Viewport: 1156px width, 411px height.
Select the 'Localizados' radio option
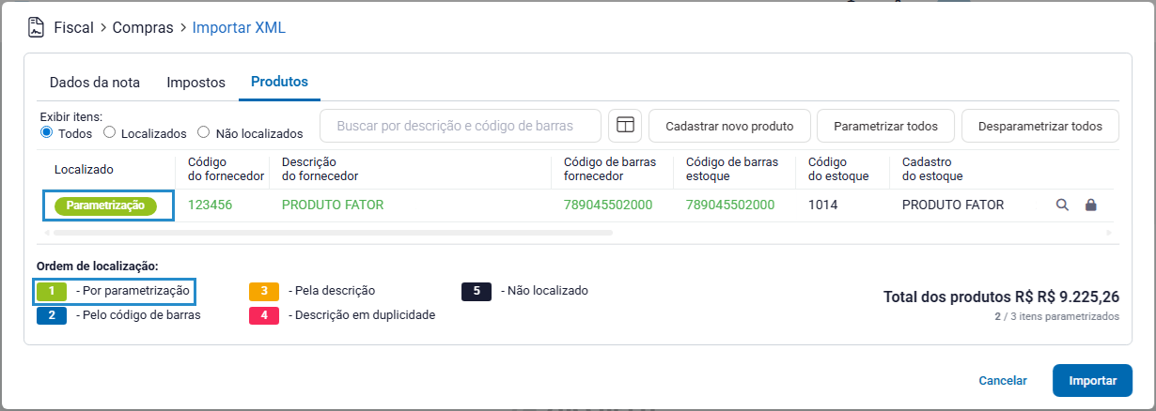coord(109,133)
